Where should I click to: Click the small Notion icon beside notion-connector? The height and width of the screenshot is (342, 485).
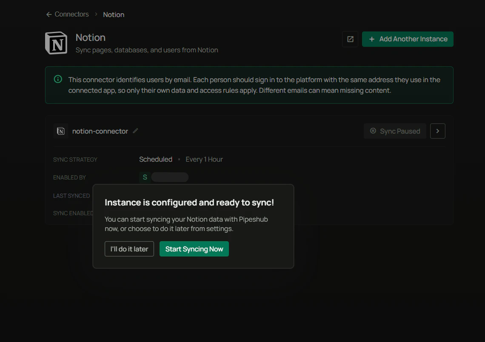60,131
